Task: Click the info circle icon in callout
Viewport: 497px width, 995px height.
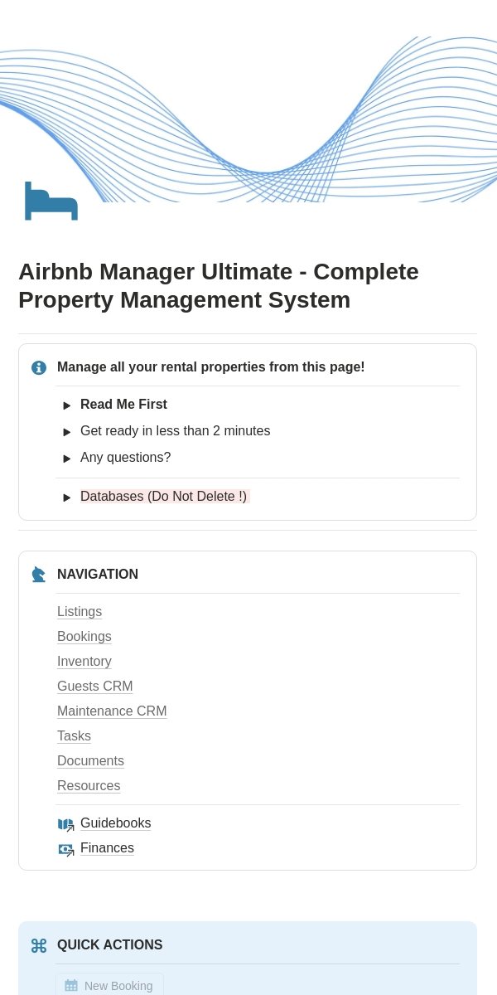Action: [x=39, y=367]
